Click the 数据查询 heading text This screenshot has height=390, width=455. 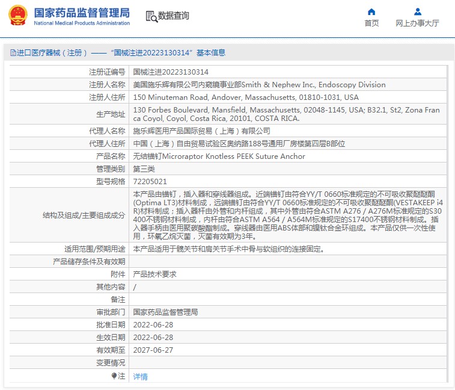[x=173, y=16]
